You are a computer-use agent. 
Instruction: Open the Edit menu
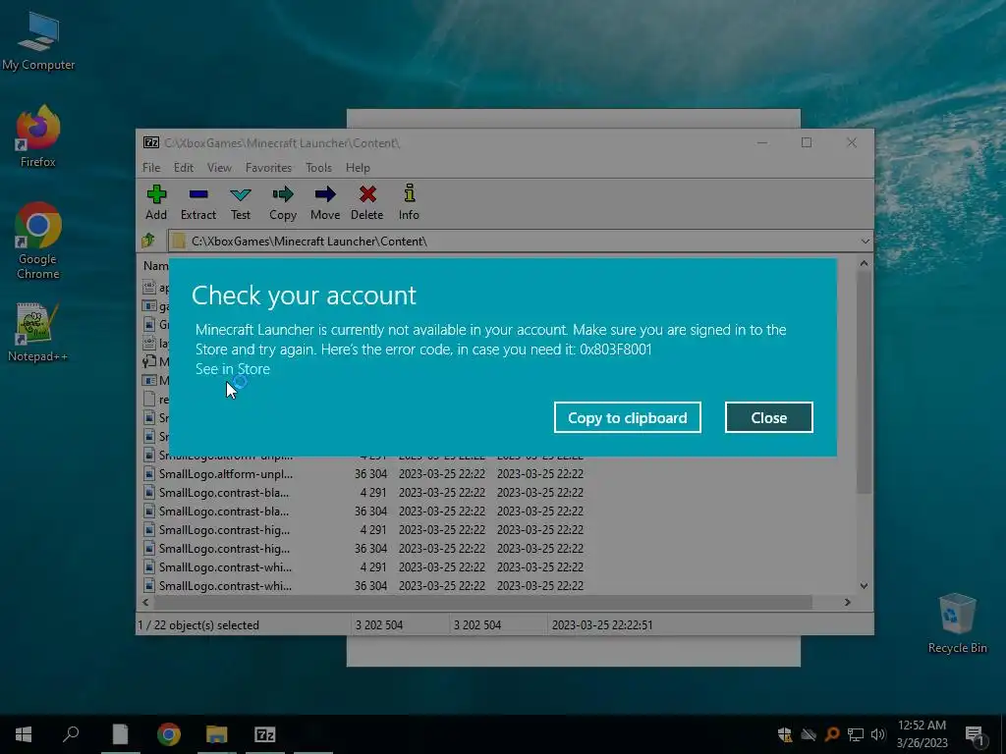click(184, 167)
